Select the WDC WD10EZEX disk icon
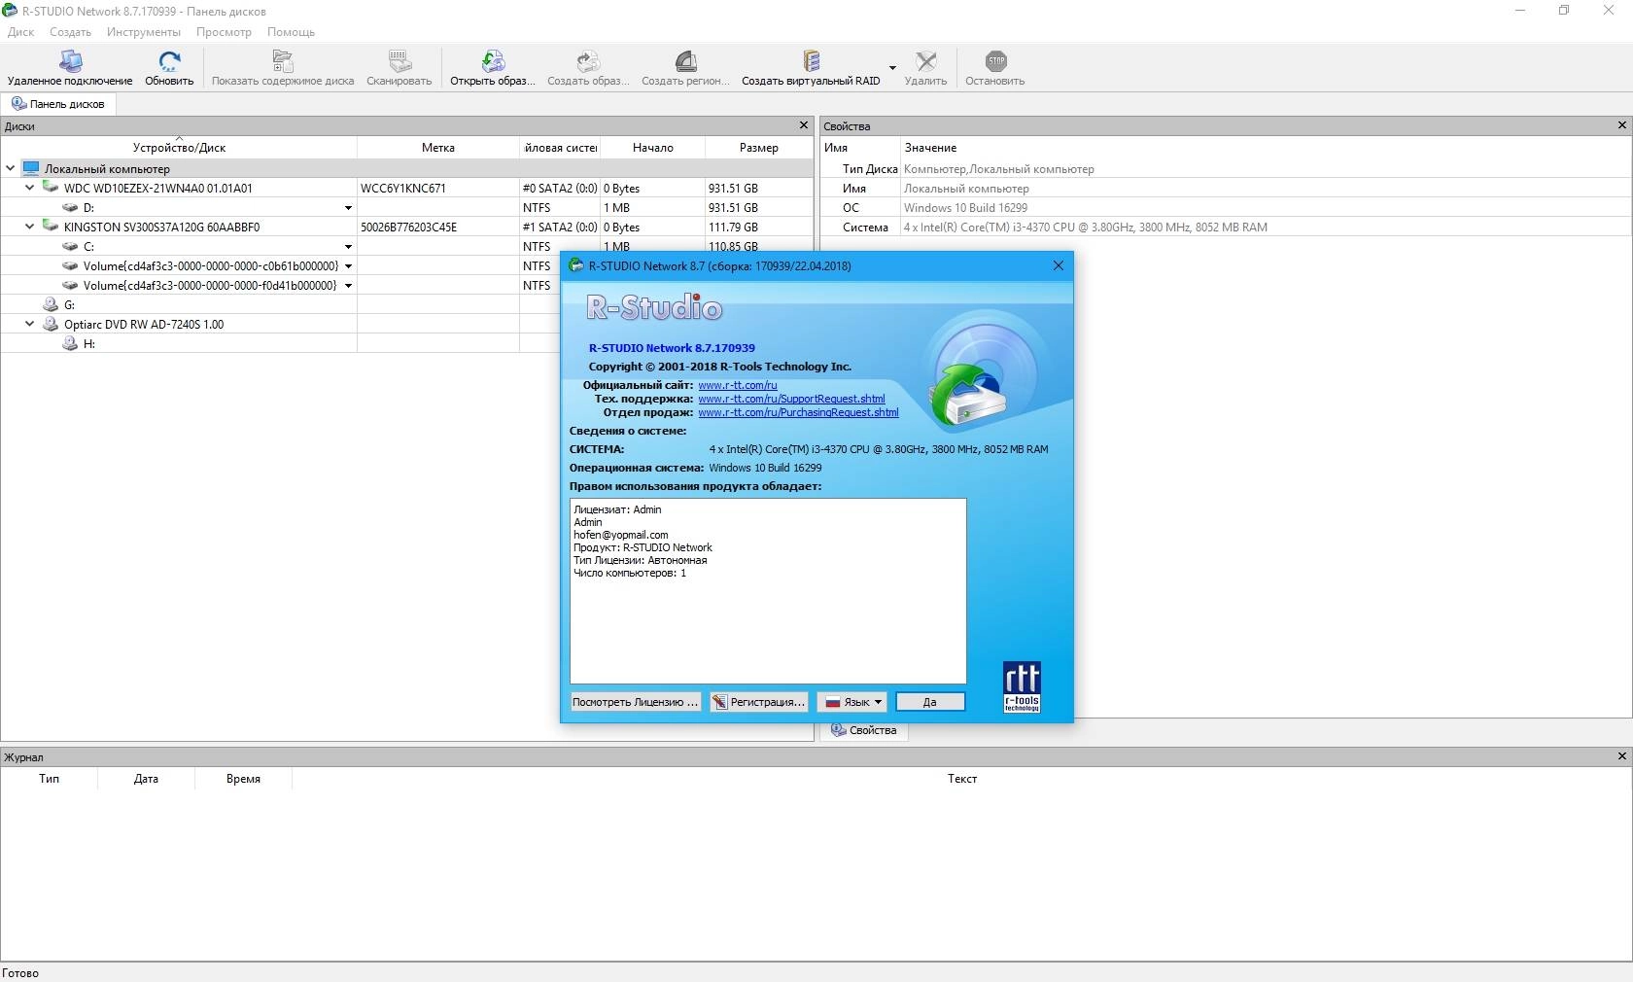Image resolution: width=1633 pixels, height=982 pixels. (51, 187)
